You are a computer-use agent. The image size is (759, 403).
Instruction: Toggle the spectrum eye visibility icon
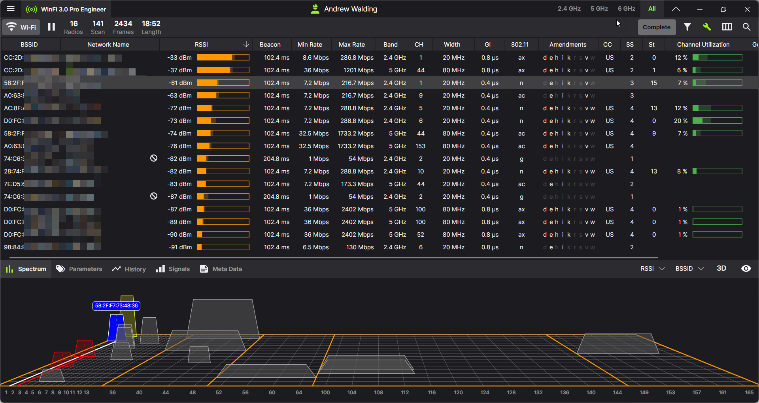point(746,269)
